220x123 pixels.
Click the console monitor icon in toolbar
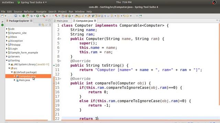coord(15,16)
